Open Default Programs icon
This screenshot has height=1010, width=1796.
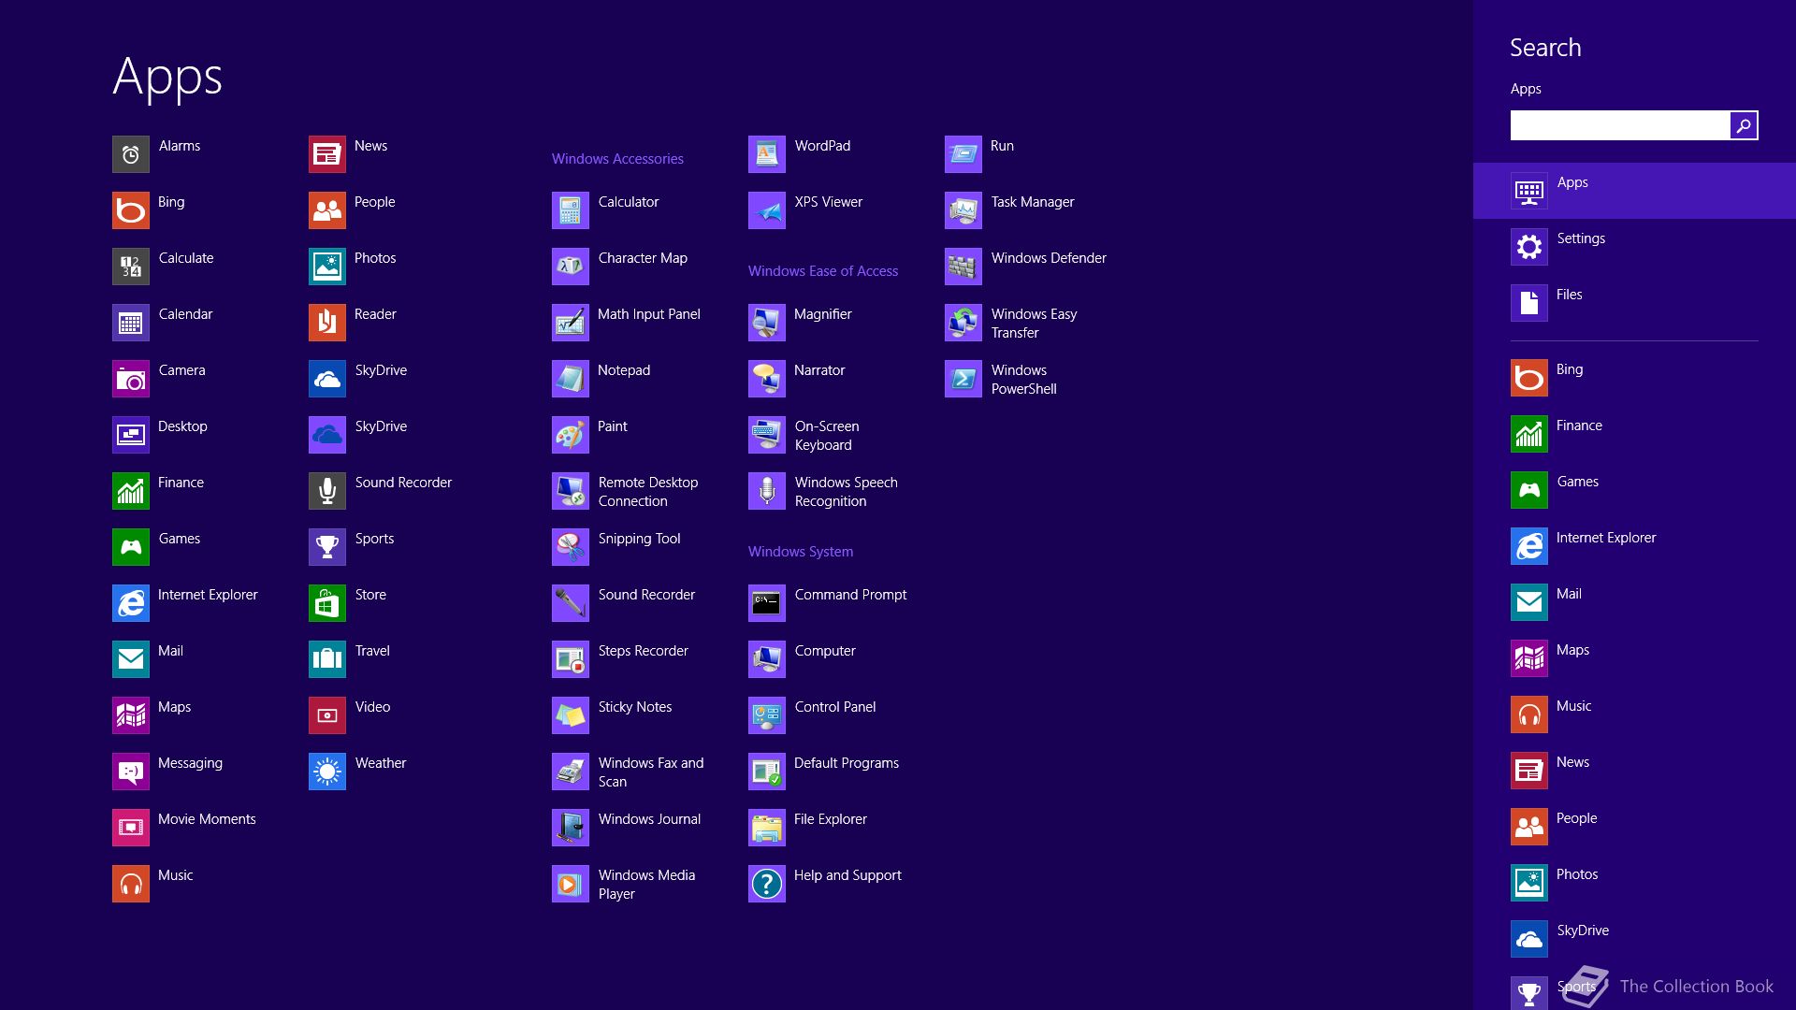click(x=767, y=772)
